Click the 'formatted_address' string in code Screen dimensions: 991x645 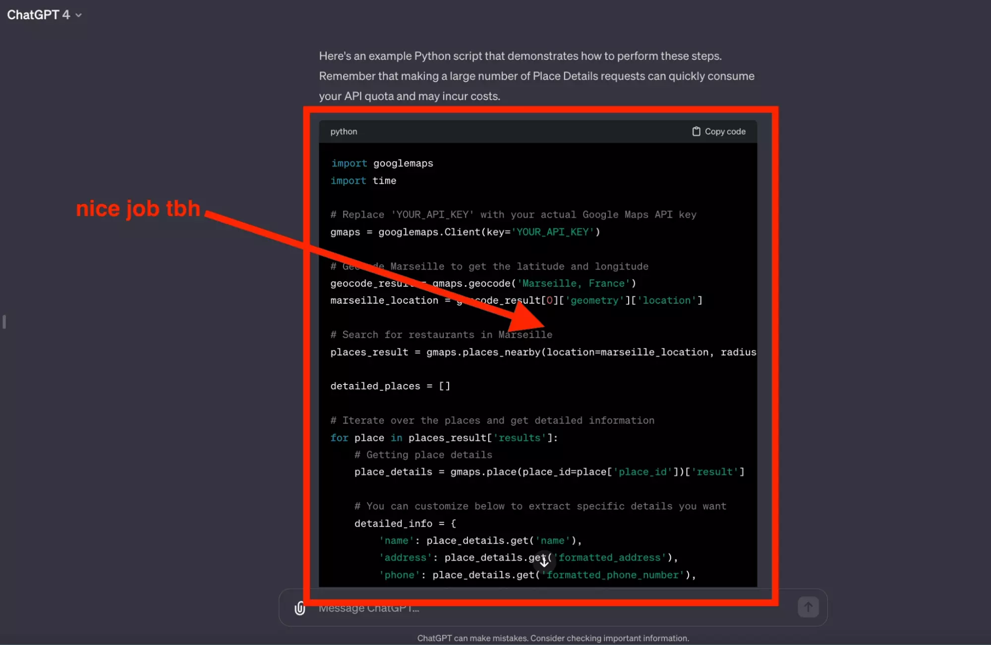click(x=610, y=558)
